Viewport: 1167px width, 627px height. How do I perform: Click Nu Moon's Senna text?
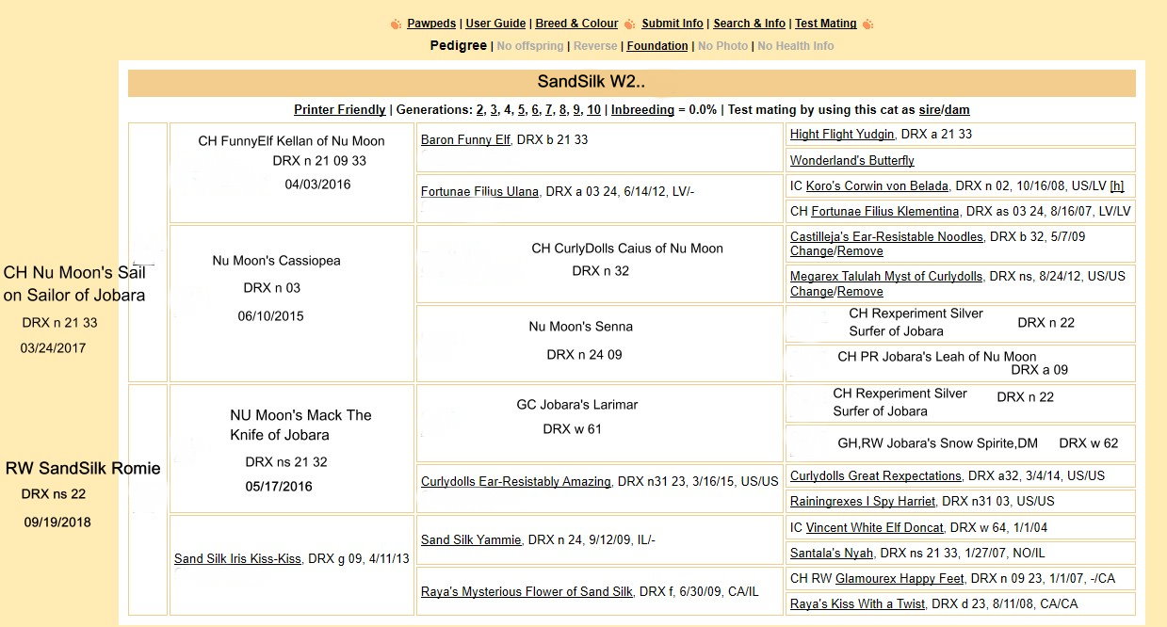click(581, 327)
